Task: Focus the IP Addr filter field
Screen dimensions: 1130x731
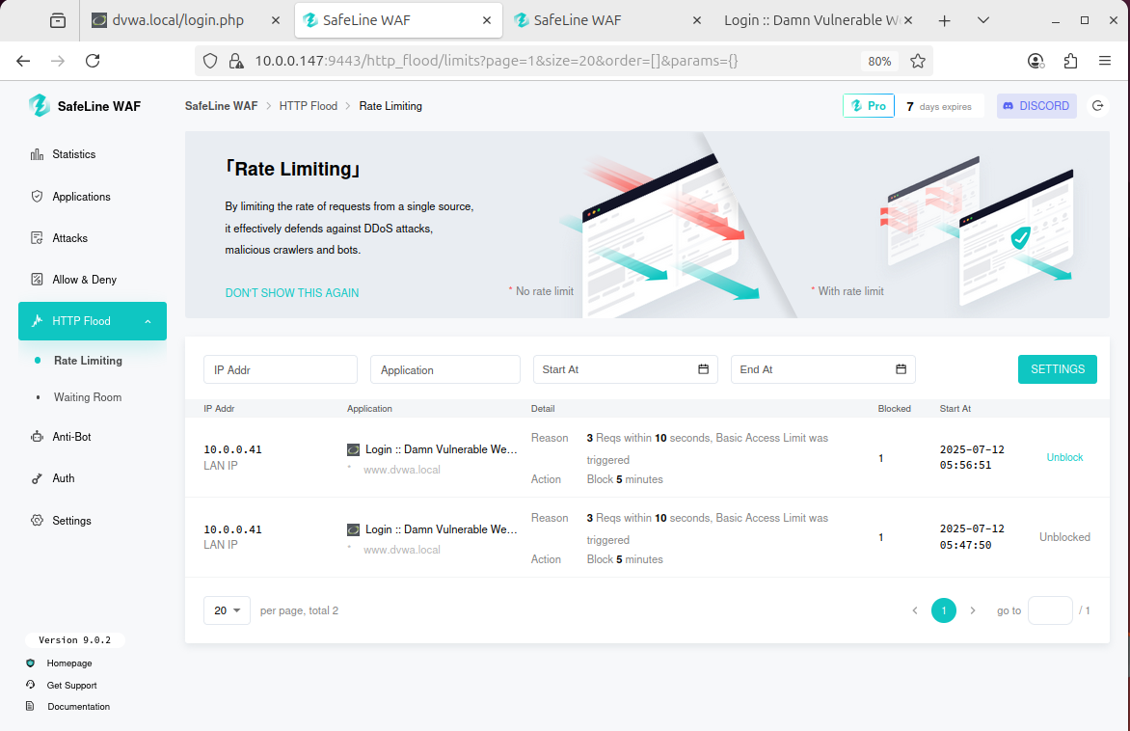Action: point(281,369)
